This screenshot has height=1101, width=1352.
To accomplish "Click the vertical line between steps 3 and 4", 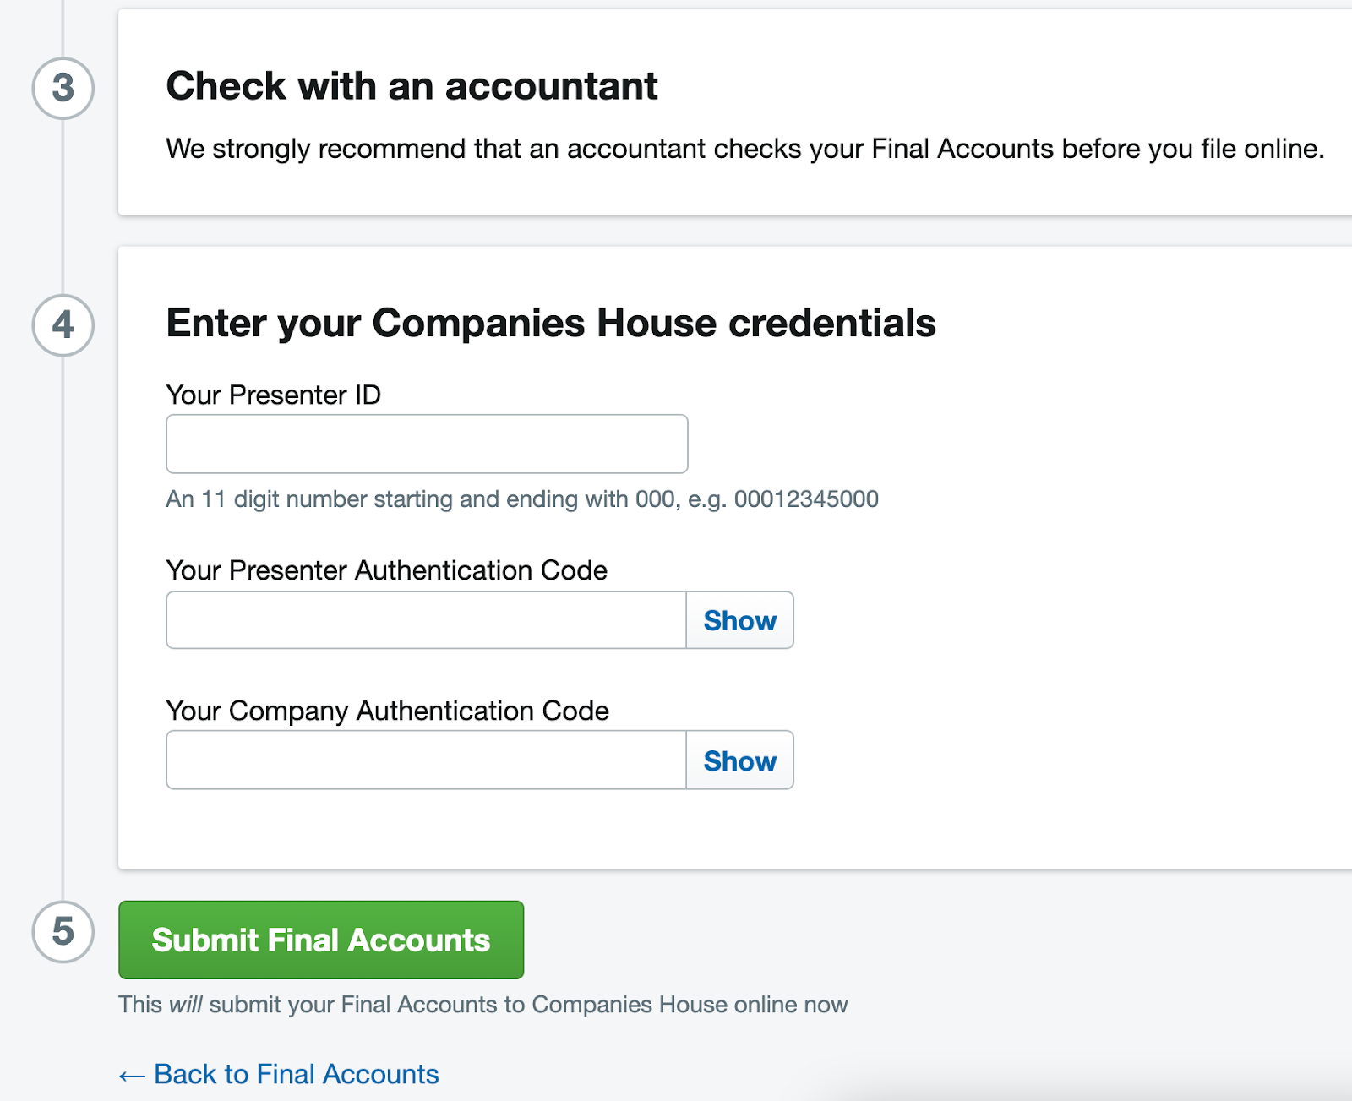I will [x=63, y=207].
